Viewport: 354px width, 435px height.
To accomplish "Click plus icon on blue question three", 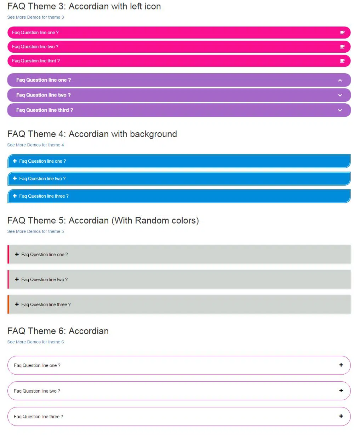I will tap(15, 196).
